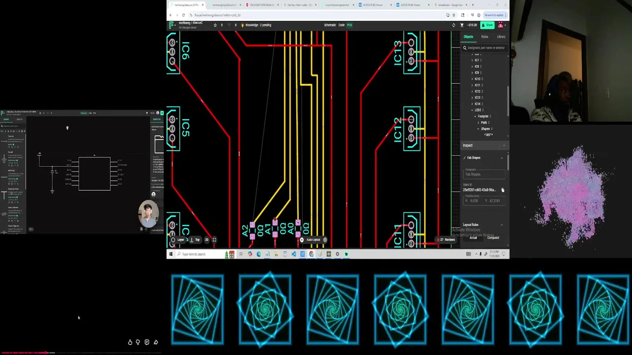Image resolution: width=632 pixels, height=355 pixels.
Task: Expand the IC10 tree item
Action: point(473,79)
